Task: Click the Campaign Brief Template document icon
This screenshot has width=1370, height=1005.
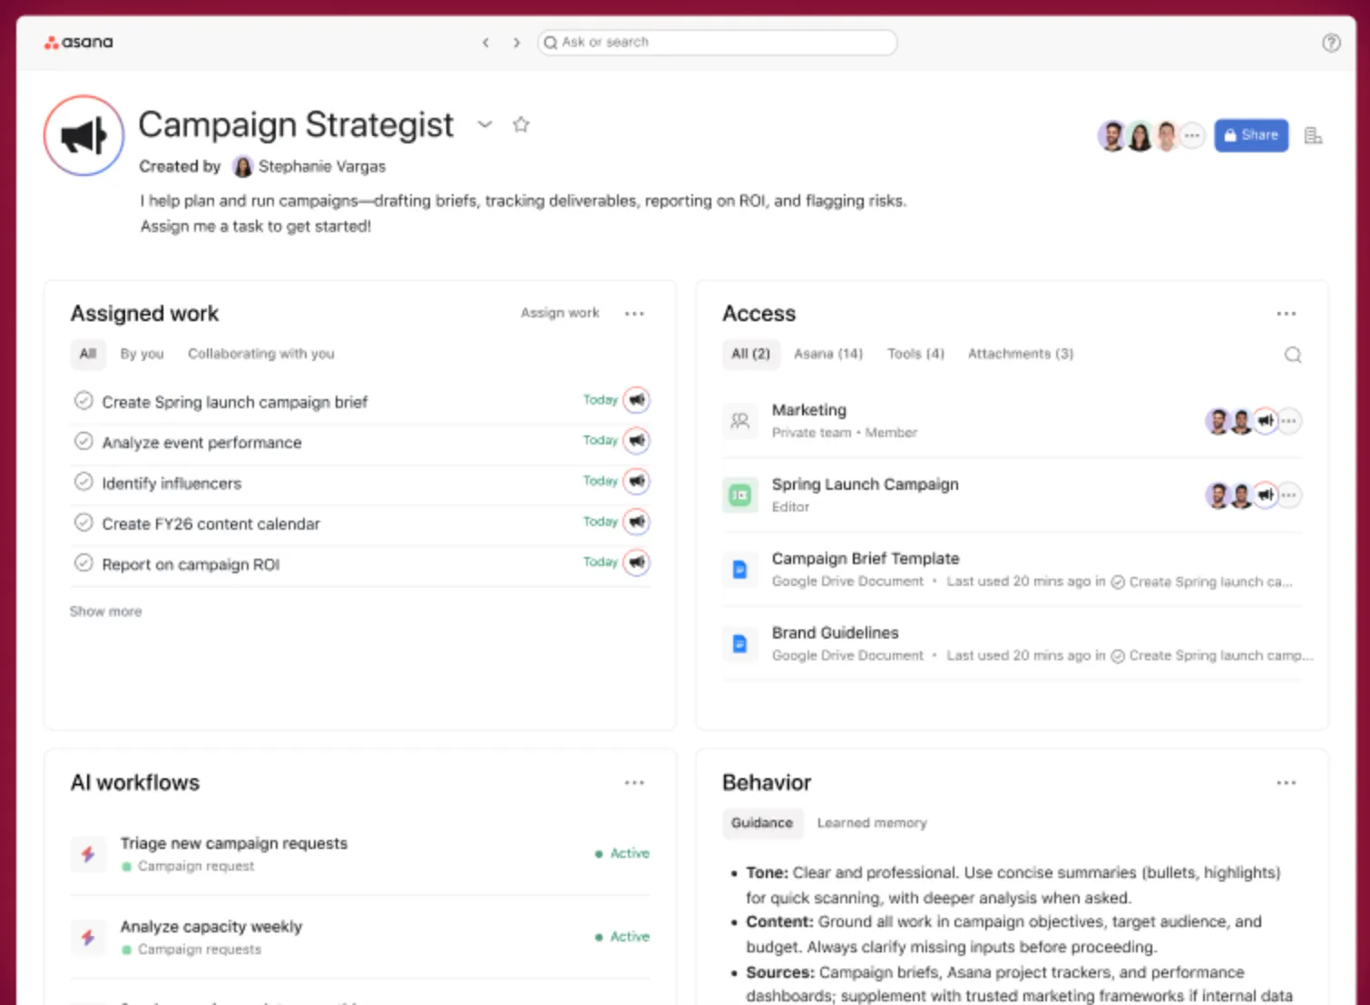Action: [740, 570]
